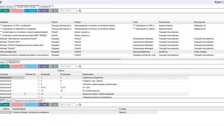Click search field in the Вход panel toolbar
224x126 pixels.
coord(67,105)
